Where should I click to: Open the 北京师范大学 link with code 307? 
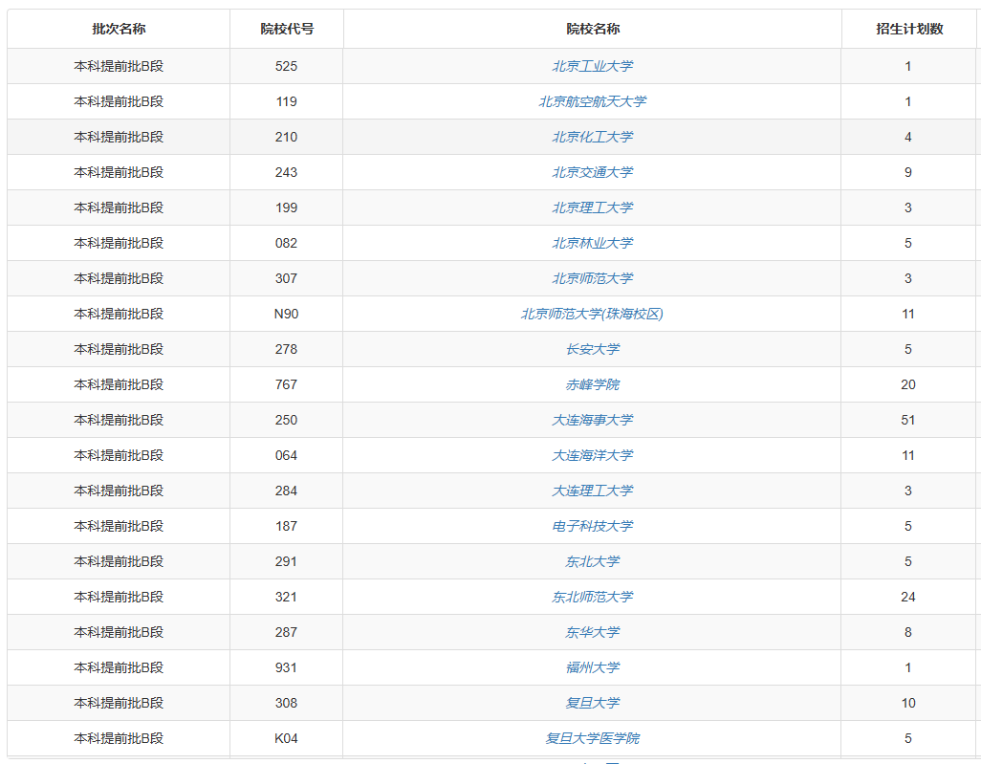tap(593, 278)
